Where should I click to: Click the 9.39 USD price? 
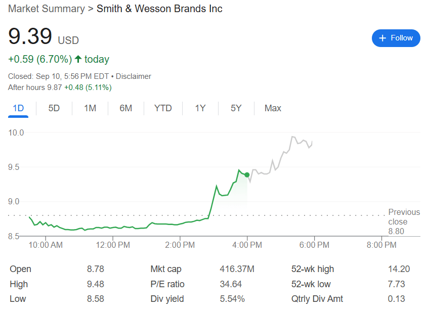[30, 37]
